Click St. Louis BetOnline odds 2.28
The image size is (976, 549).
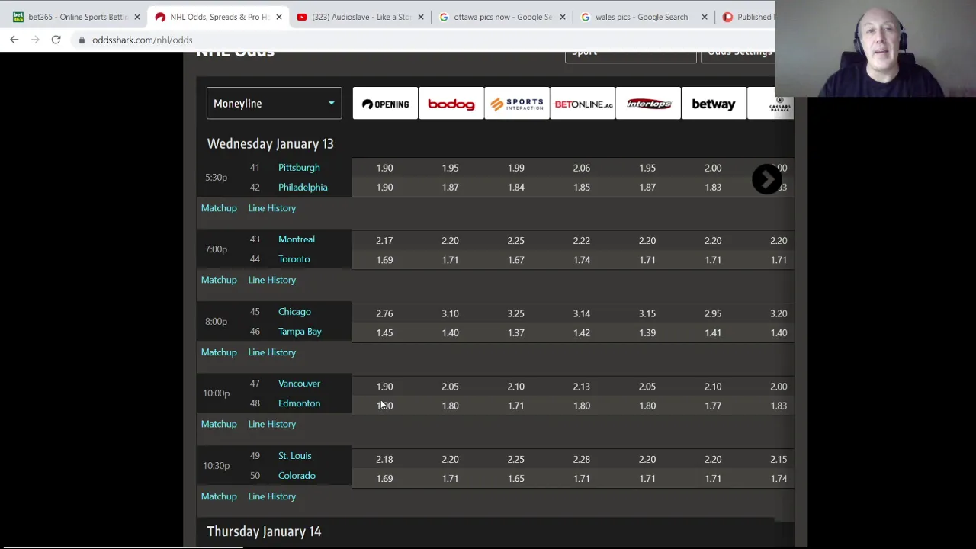[582, 459]
